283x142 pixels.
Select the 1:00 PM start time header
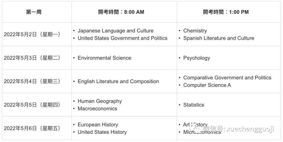(226, 12)
